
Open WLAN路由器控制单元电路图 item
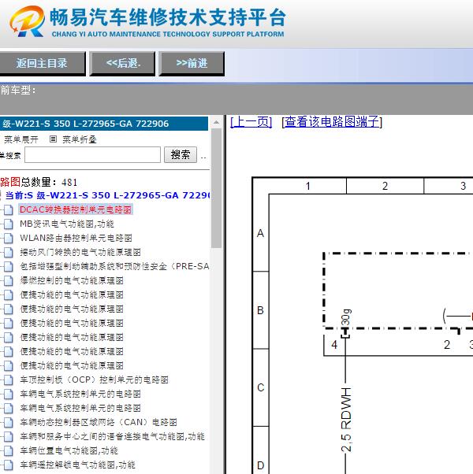pos(76,238)
